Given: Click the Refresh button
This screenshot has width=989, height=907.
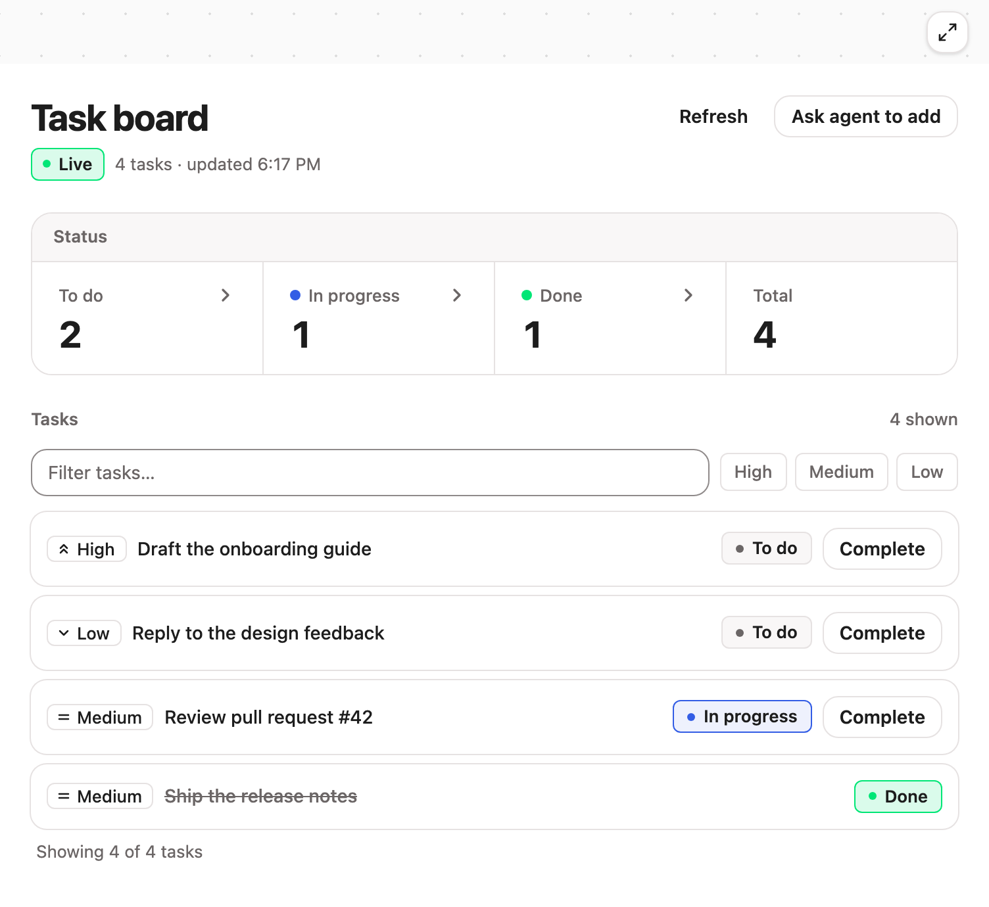Looking at the screenshot, I should (x=713, y=116).
